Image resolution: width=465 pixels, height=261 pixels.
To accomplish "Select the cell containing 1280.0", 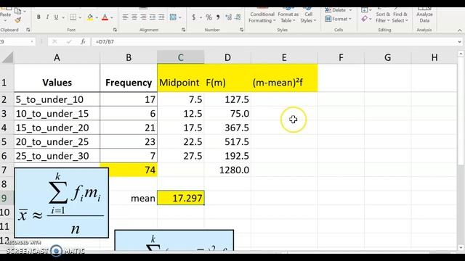I will [227, 170].
